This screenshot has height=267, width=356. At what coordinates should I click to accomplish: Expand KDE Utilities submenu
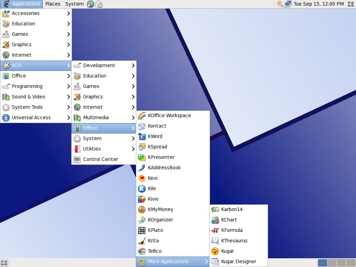pos(104,149)
